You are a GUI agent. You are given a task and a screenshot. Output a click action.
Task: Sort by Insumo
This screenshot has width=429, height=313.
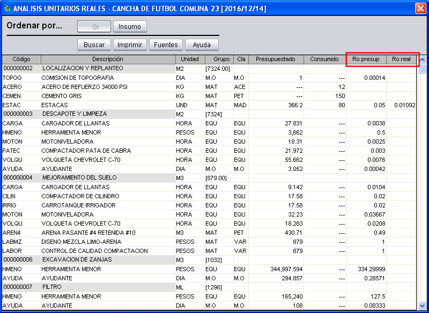click(129, 26)
